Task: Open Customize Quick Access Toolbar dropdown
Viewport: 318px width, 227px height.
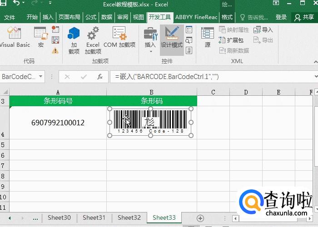Action: point(50,3)
